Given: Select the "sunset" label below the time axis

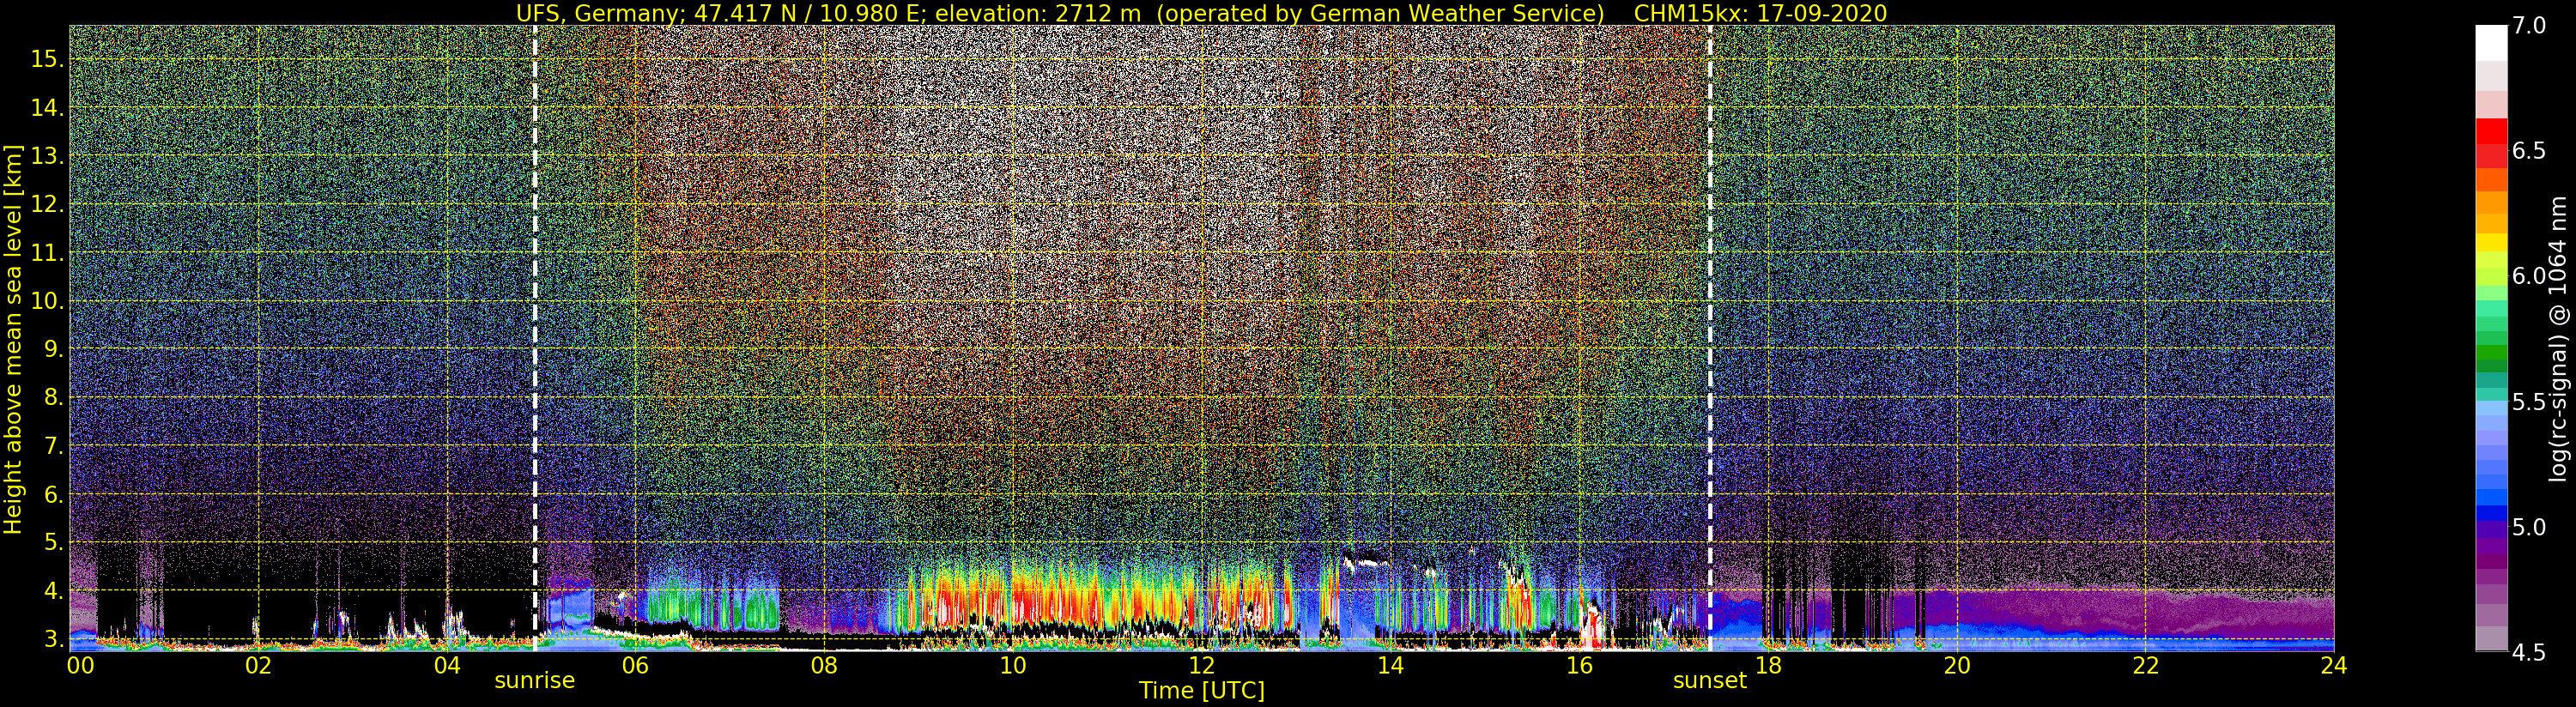Looking at the screenshot, I should 1710,681.
